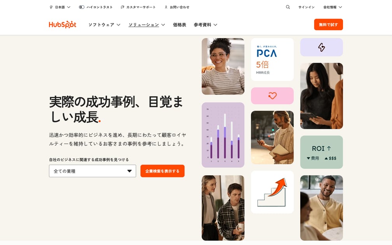392x245 pixels.
Task: Expand the 会社情報 dropdown menu
Action: click(x=332, y=7)
